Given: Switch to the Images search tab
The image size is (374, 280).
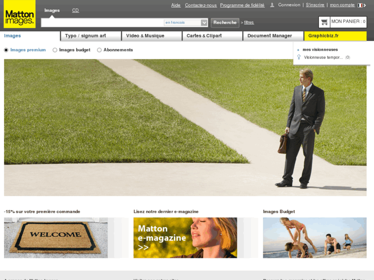Looking at the screenshot, I should 52,10.
